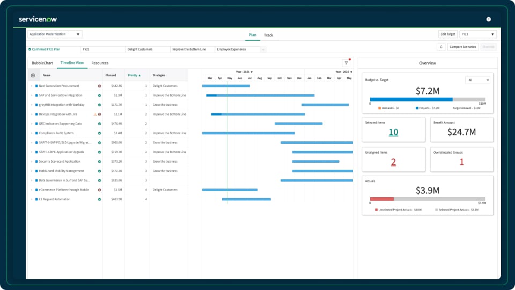Click warning icon on DevOps Integration with Jira
The image size is (515, 290).
pyautogui.click(x=95, y=114)
